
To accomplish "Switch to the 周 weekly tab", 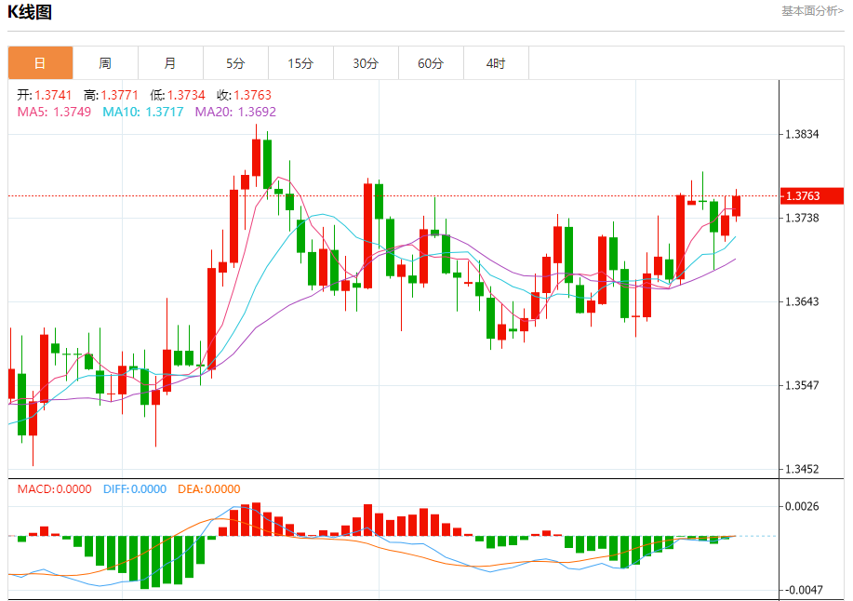I will click(x=105, y=63).
